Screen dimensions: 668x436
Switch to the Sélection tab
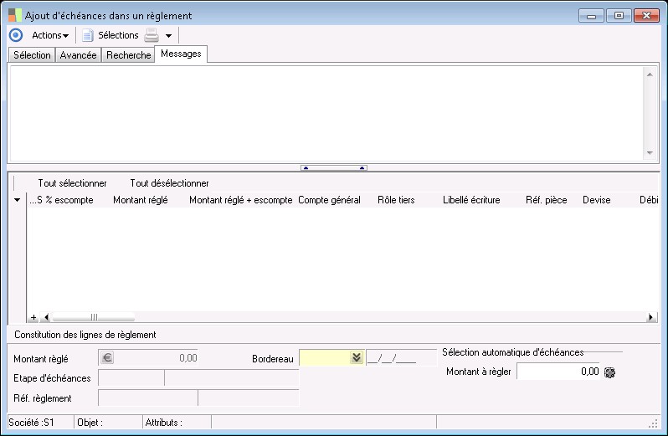(32, 55)
